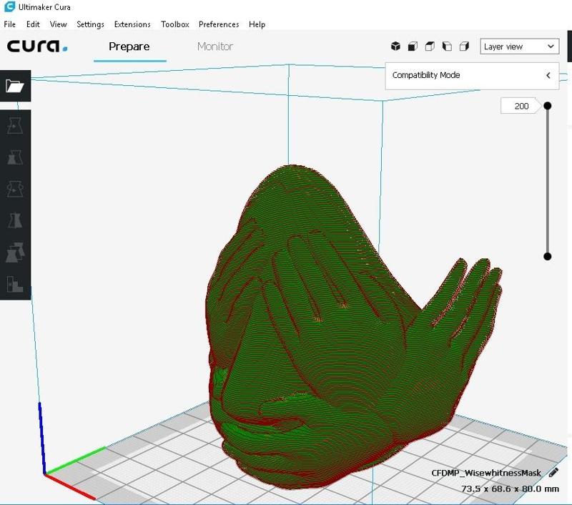The width and height of the screenshot is (572, 505).
Task: Switch camera to 3D view cube icon
Action: 395,46
